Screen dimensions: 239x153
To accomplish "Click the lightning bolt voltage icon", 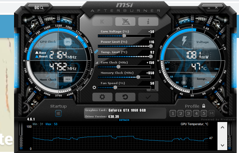I will point(184,41).
